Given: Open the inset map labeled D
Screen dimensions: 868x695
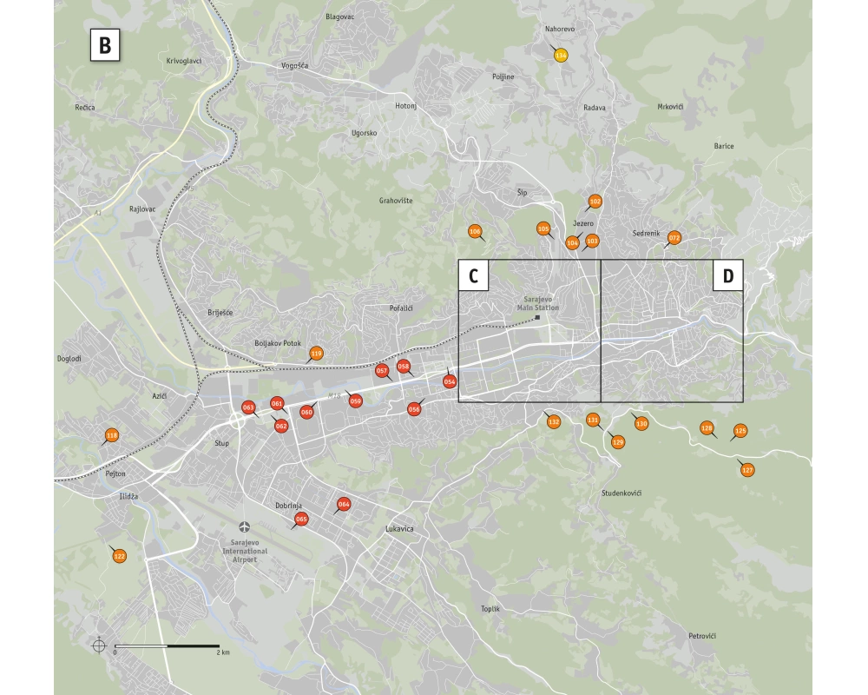Looking at the screenshot, I should point(727,276).
